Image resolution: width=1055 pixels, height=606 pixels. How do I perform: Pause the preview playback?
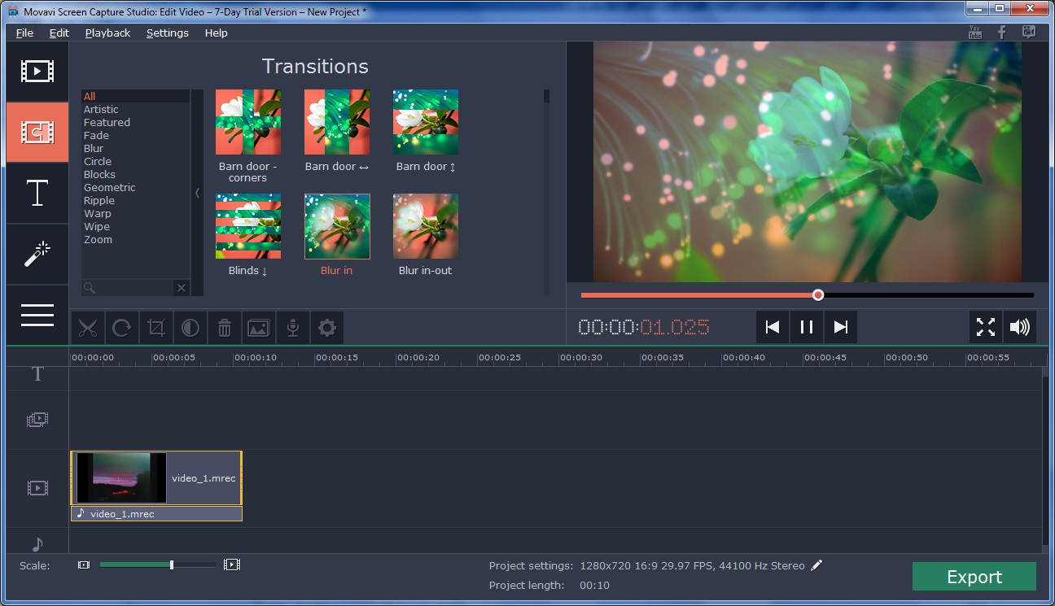(807, 327)
